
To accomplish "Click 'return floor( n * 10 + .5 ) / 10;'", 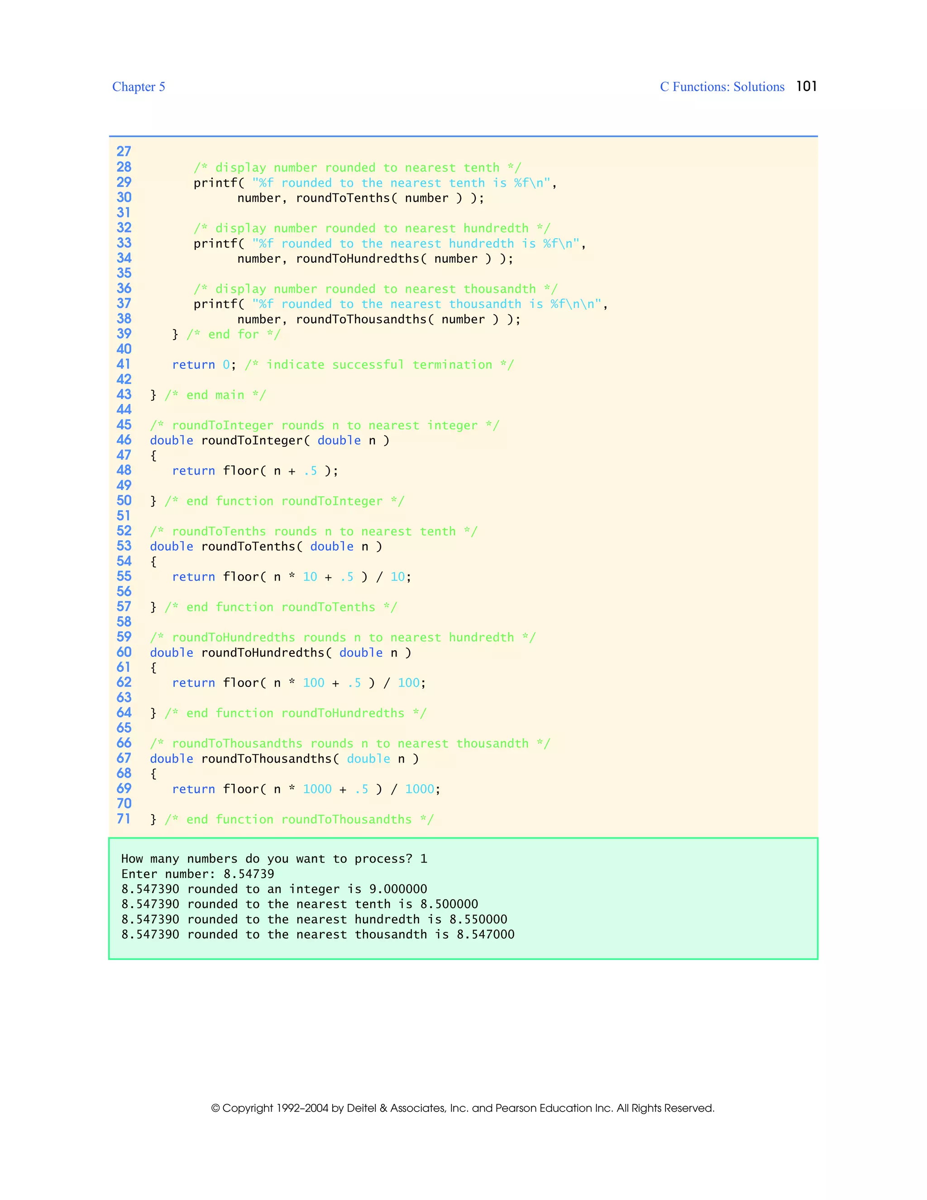I will [291, 577].
